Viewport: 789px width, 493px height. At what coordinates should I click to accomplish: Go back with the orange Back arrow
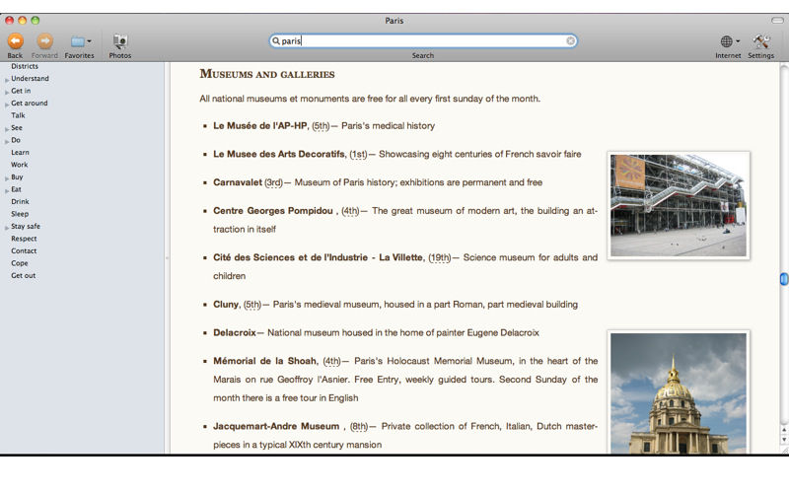[x=15, y=40]
